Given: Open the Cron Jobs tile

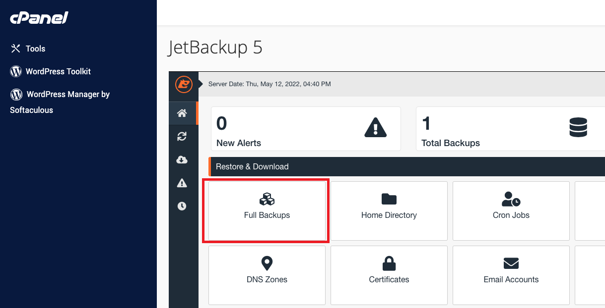Looking at the screenshot, I should pos(511,211).
